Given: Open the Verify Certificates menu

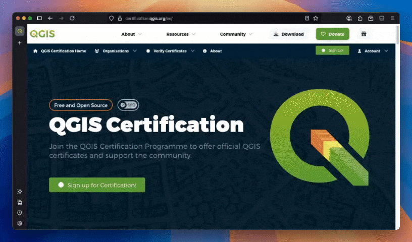Looking at the screenshot, I should tap(170, 51).
